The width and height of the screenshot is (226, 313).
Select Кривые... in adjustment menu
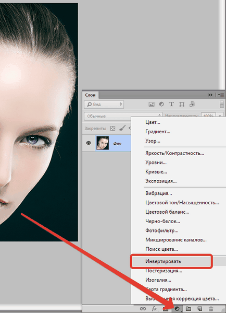tap(156, 172)
